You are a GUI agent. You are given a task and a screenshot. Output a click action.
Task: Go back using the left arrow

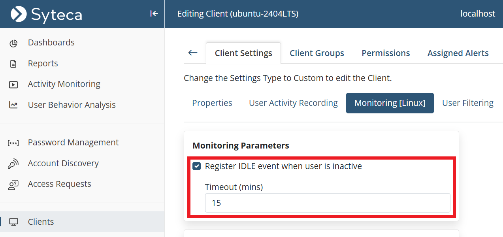pyautogui.click(x=193, y=53)
